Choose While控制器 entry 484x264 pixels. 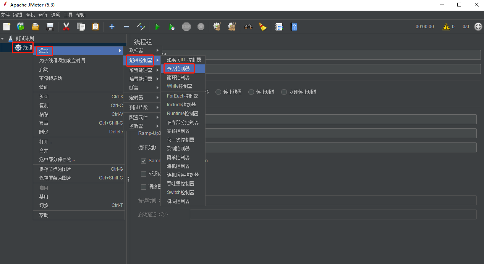183,86
